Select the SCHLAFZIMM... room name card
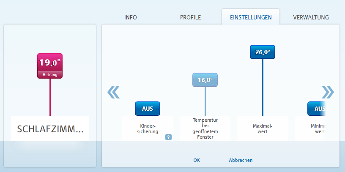Viewport: 345px width, 172px height. click(50, 128)
